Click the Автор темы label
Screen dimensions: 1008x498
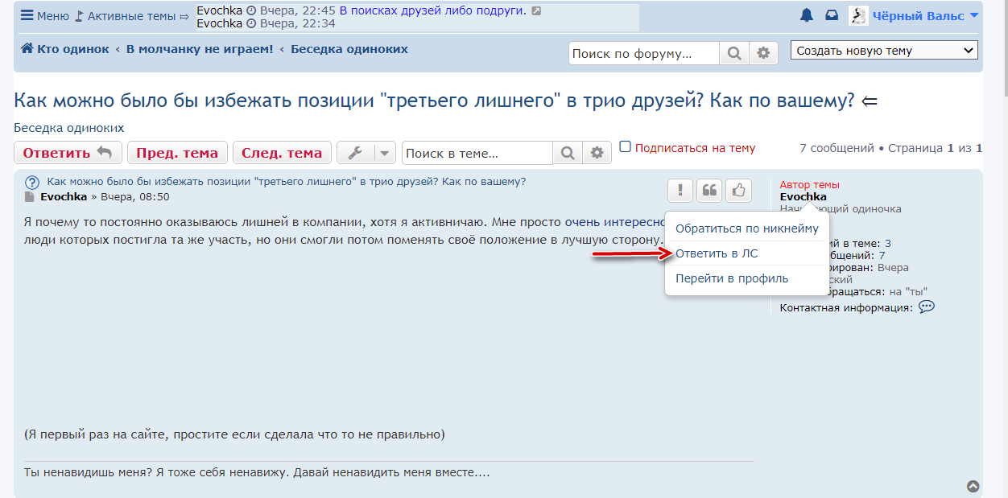point(809,185)
